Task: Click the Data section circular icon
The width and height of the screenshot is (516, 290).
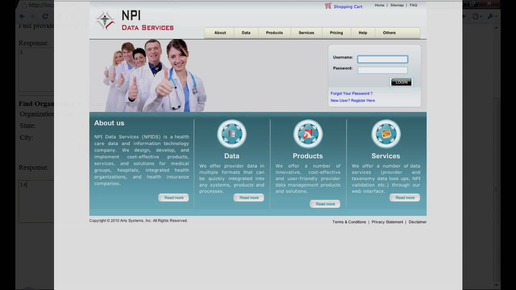Action: (x=232, y=134)
